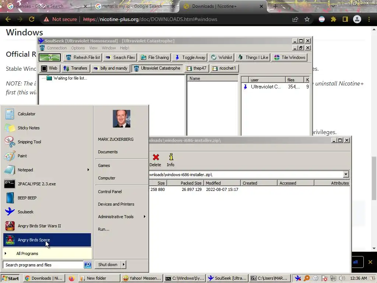Click the Start menu search field
Viewport: 377px width, 283px height.
pos(43,265)
